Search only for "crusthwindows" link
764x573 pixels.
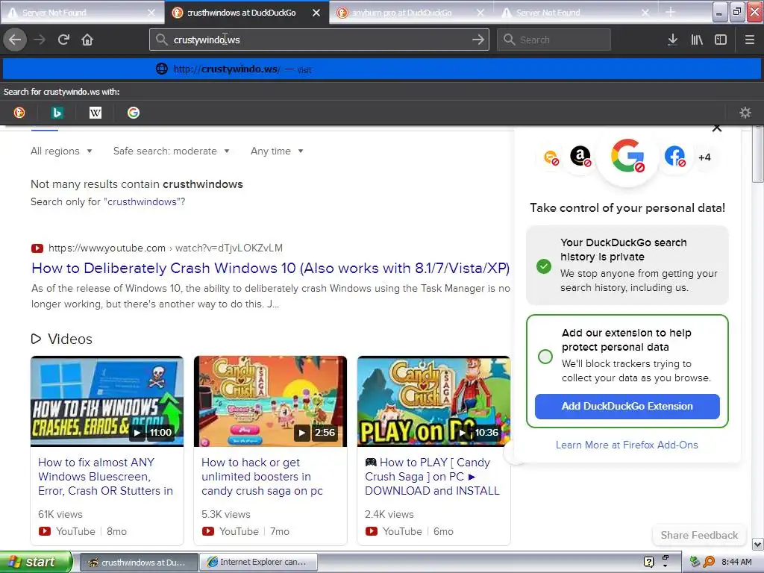(x=142, y=201)
